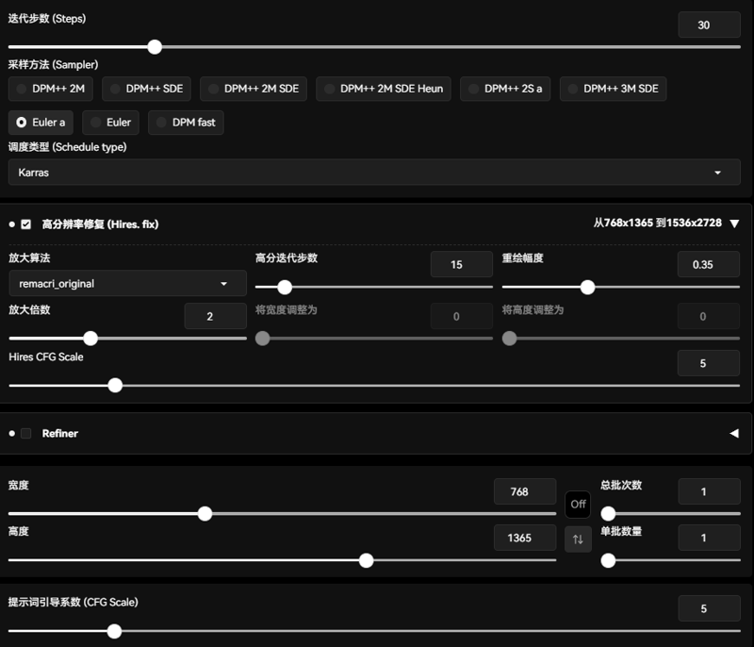Select DPM++ 2M SDE Heun sampler

pos(384,89)
